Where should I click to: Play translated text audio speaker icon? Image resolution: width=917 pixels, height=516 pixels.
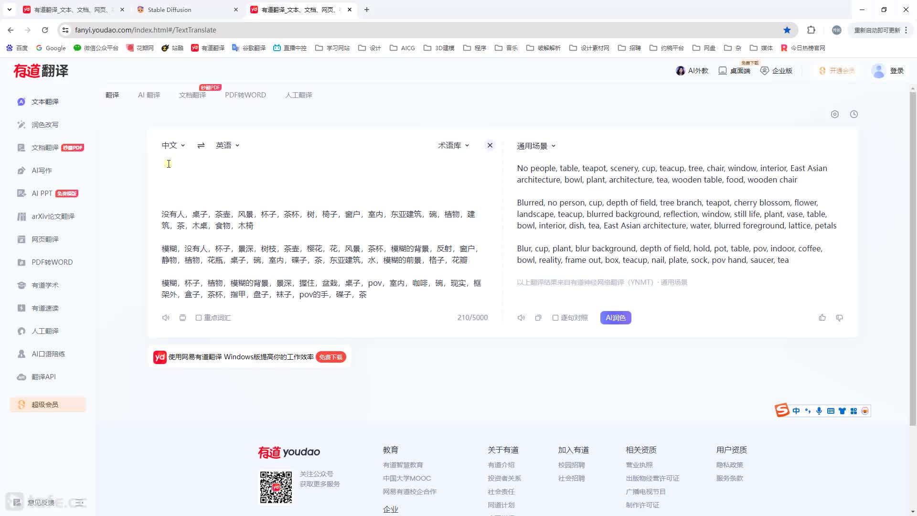(x=521, y=318)
